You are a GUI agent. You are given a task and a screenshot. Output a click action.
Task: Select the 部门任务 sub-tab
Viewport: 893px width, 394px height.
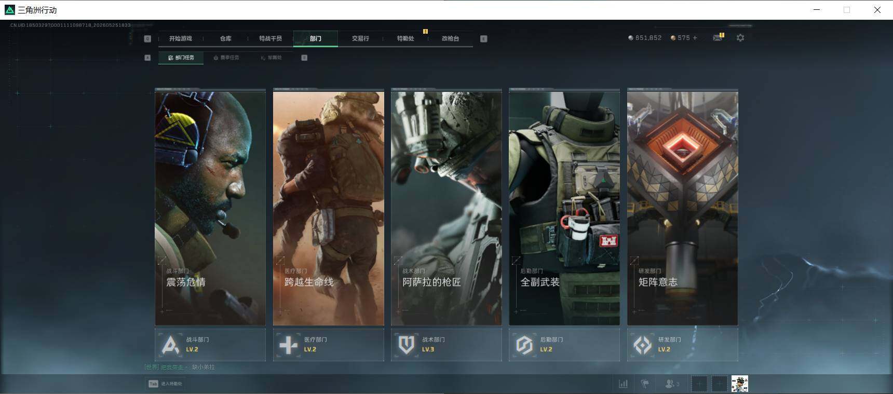pyautogui.click(x=181, y=58)
